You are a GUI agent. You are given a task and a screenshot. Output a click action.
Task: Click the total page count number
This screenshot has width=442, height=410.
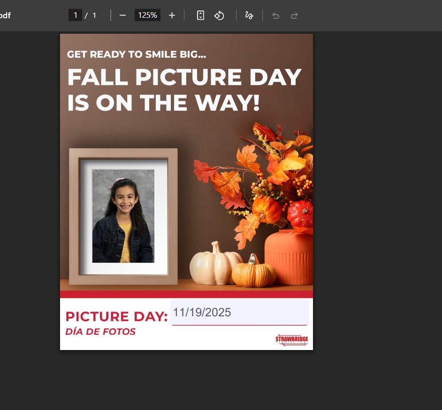[x=94, y=15]
